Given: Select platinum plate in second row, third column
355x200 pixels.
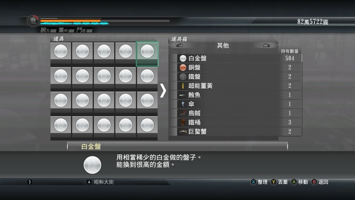Looking at the screenshot, I should [104, 76].
